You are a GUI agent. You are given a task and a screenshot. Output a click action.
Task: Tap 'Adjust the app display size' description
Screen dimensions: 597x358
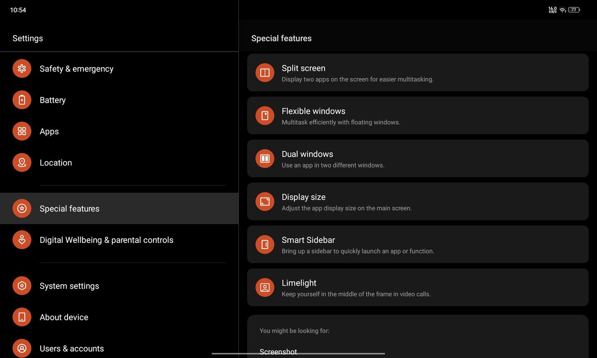click(347, 208)
